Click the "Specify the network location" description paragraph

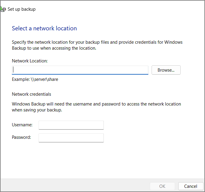(97, 45)
